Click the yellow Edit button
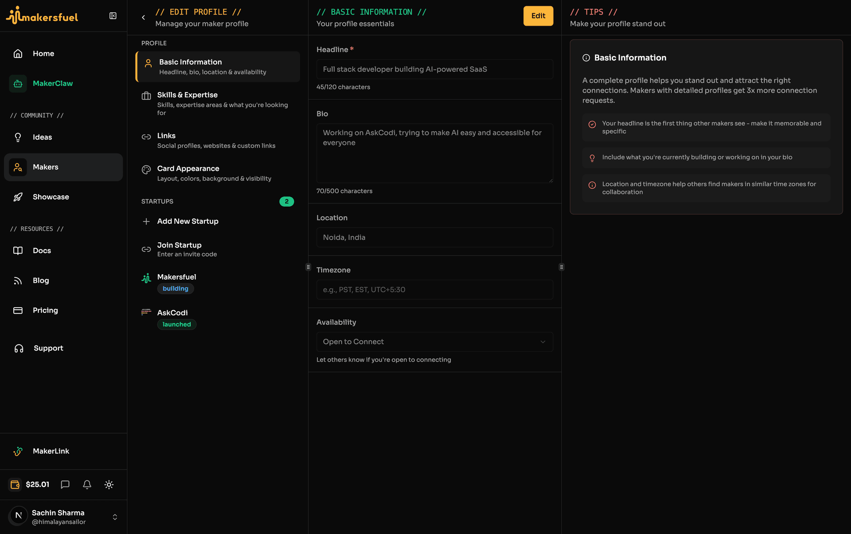The width and height of the screenshot is (851, 534). tap(538, 16)
